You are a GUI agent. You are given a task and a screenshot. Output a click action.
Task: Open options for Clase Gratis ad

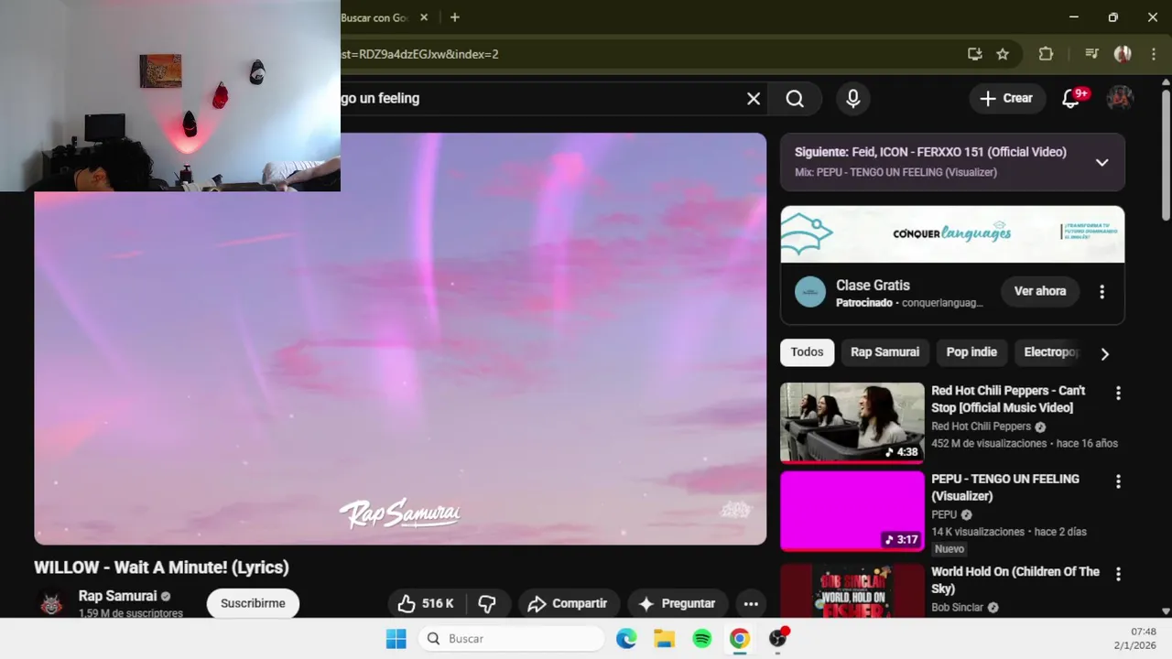[1101, 292]
